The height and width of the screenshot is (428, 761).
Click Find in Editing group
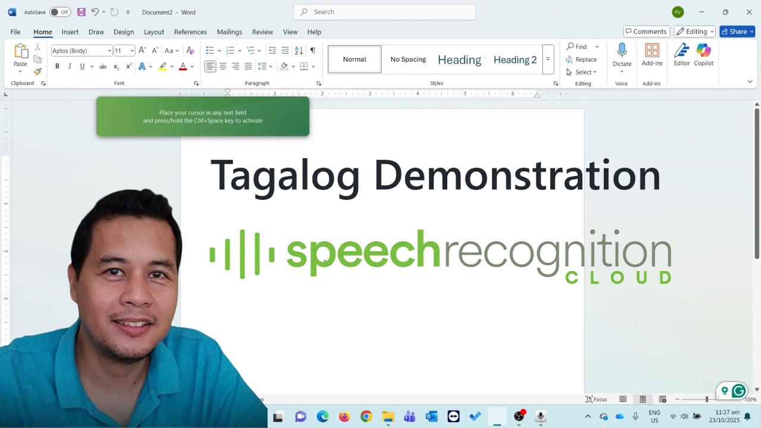[x=577, y=46]
